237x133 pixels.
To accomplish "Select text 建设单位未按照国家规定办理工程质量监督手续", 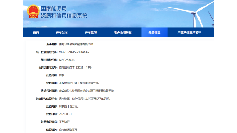I will (87, 91).
